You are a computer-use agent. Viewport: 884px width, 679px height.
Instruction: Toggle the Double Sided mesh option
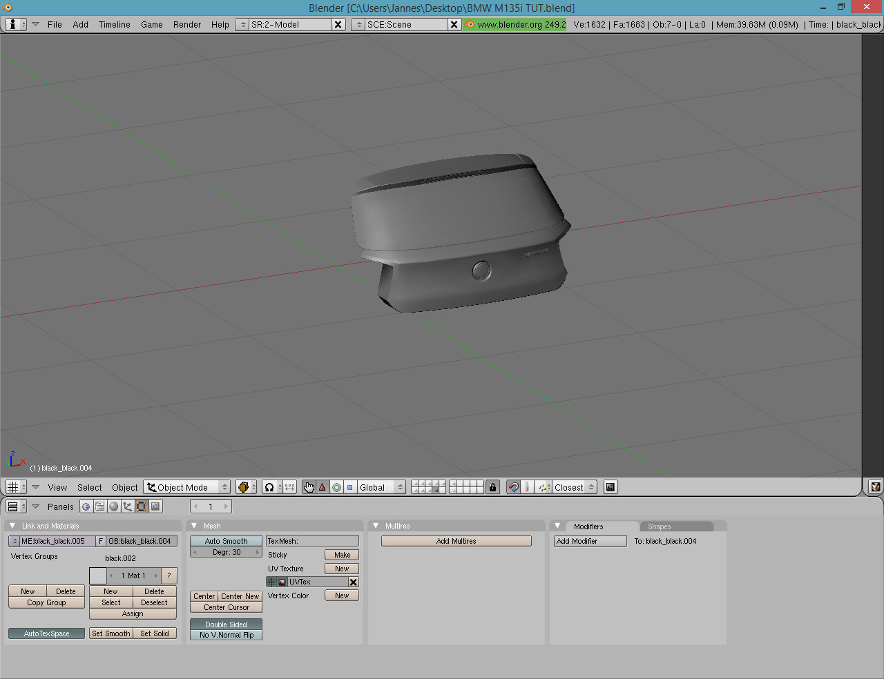[226, 624]
